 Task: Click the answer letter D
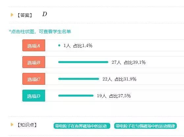(x=44, y=14)
